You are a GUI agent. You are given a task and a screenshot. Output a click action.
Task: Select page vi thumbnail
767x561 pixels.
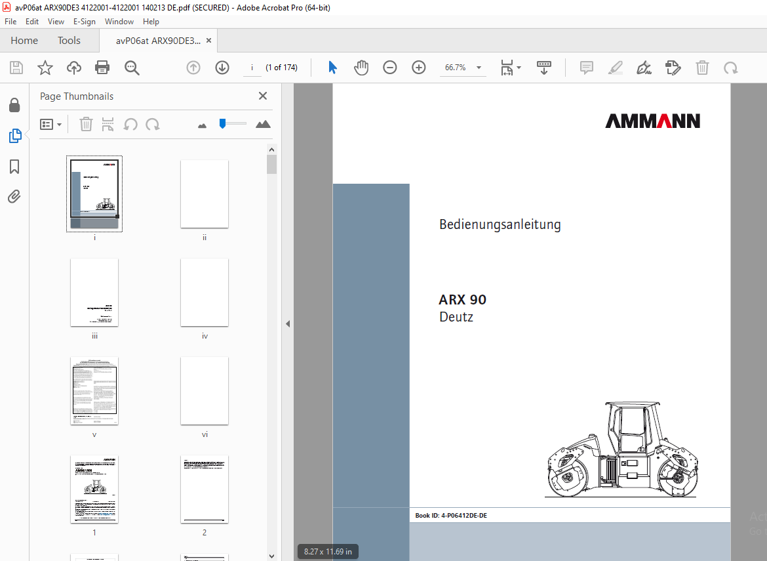205,390
